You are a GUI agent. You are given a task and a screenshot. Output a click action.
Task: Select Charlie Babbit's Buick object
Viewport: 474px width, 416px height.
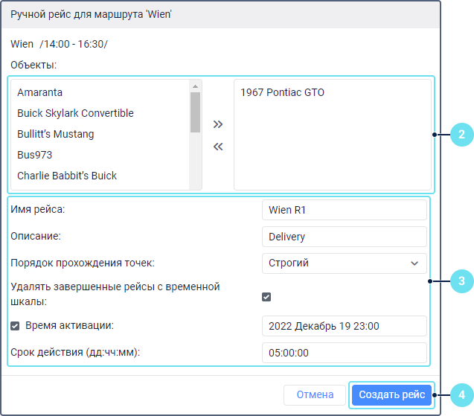pos(67,176)
